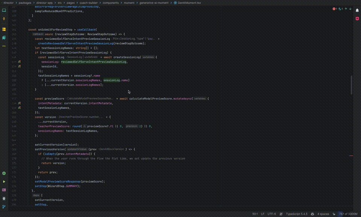Click the setModelPreviewScoreResponse call
This screenshot has height=217, width=361.
click(x=58, y=182)
